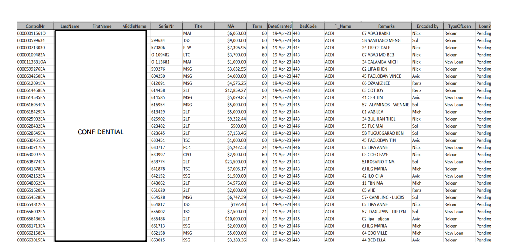508x252 pixels.
Task: Select the $12,859.27 amount cell
Action: pos(231,90)
